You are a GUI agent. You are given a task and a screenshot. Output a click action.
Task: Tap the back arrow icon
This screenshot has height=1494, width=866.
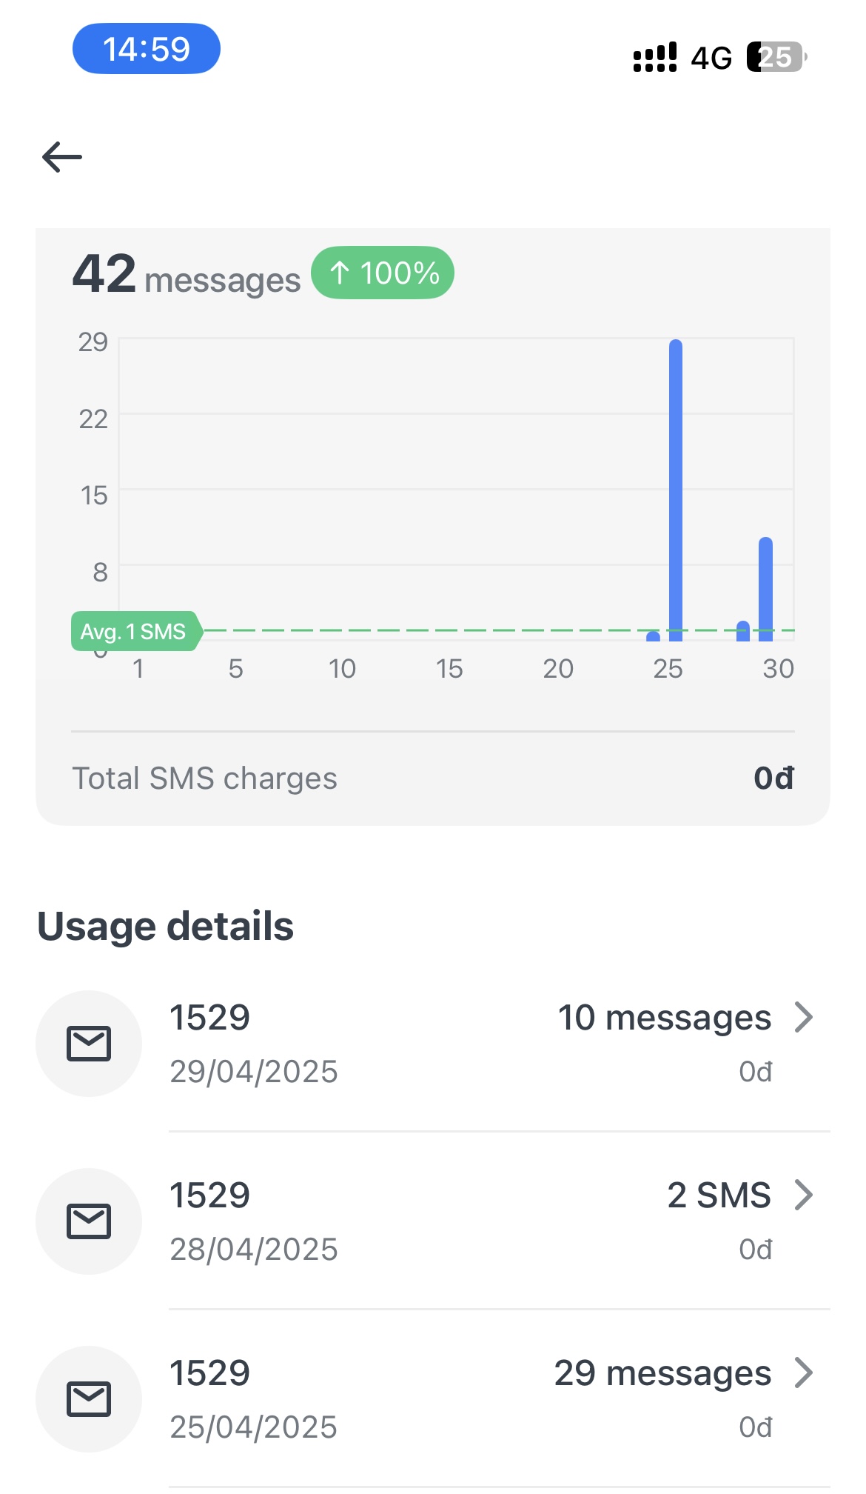click(62, 157)
